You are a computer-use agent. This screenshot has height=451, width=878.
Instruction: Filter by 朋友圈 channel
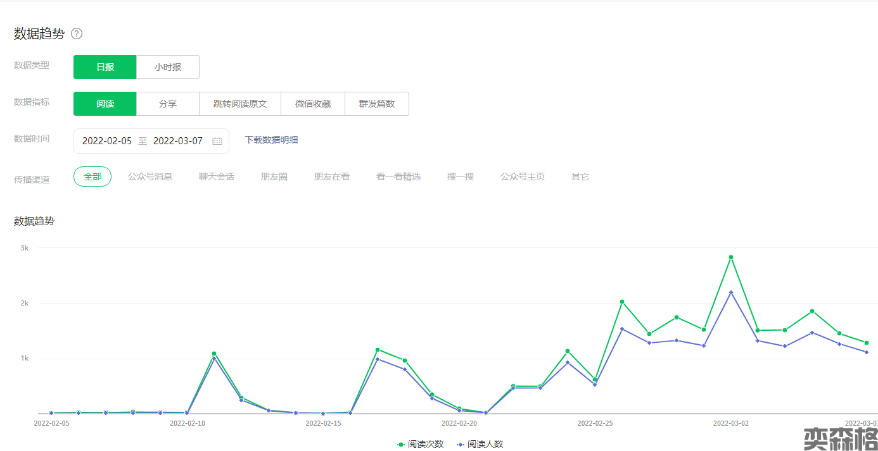[274, 176]
